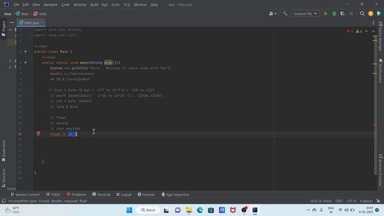Open the Edit menu
384x216 pixels.
(x=25, y=5)
